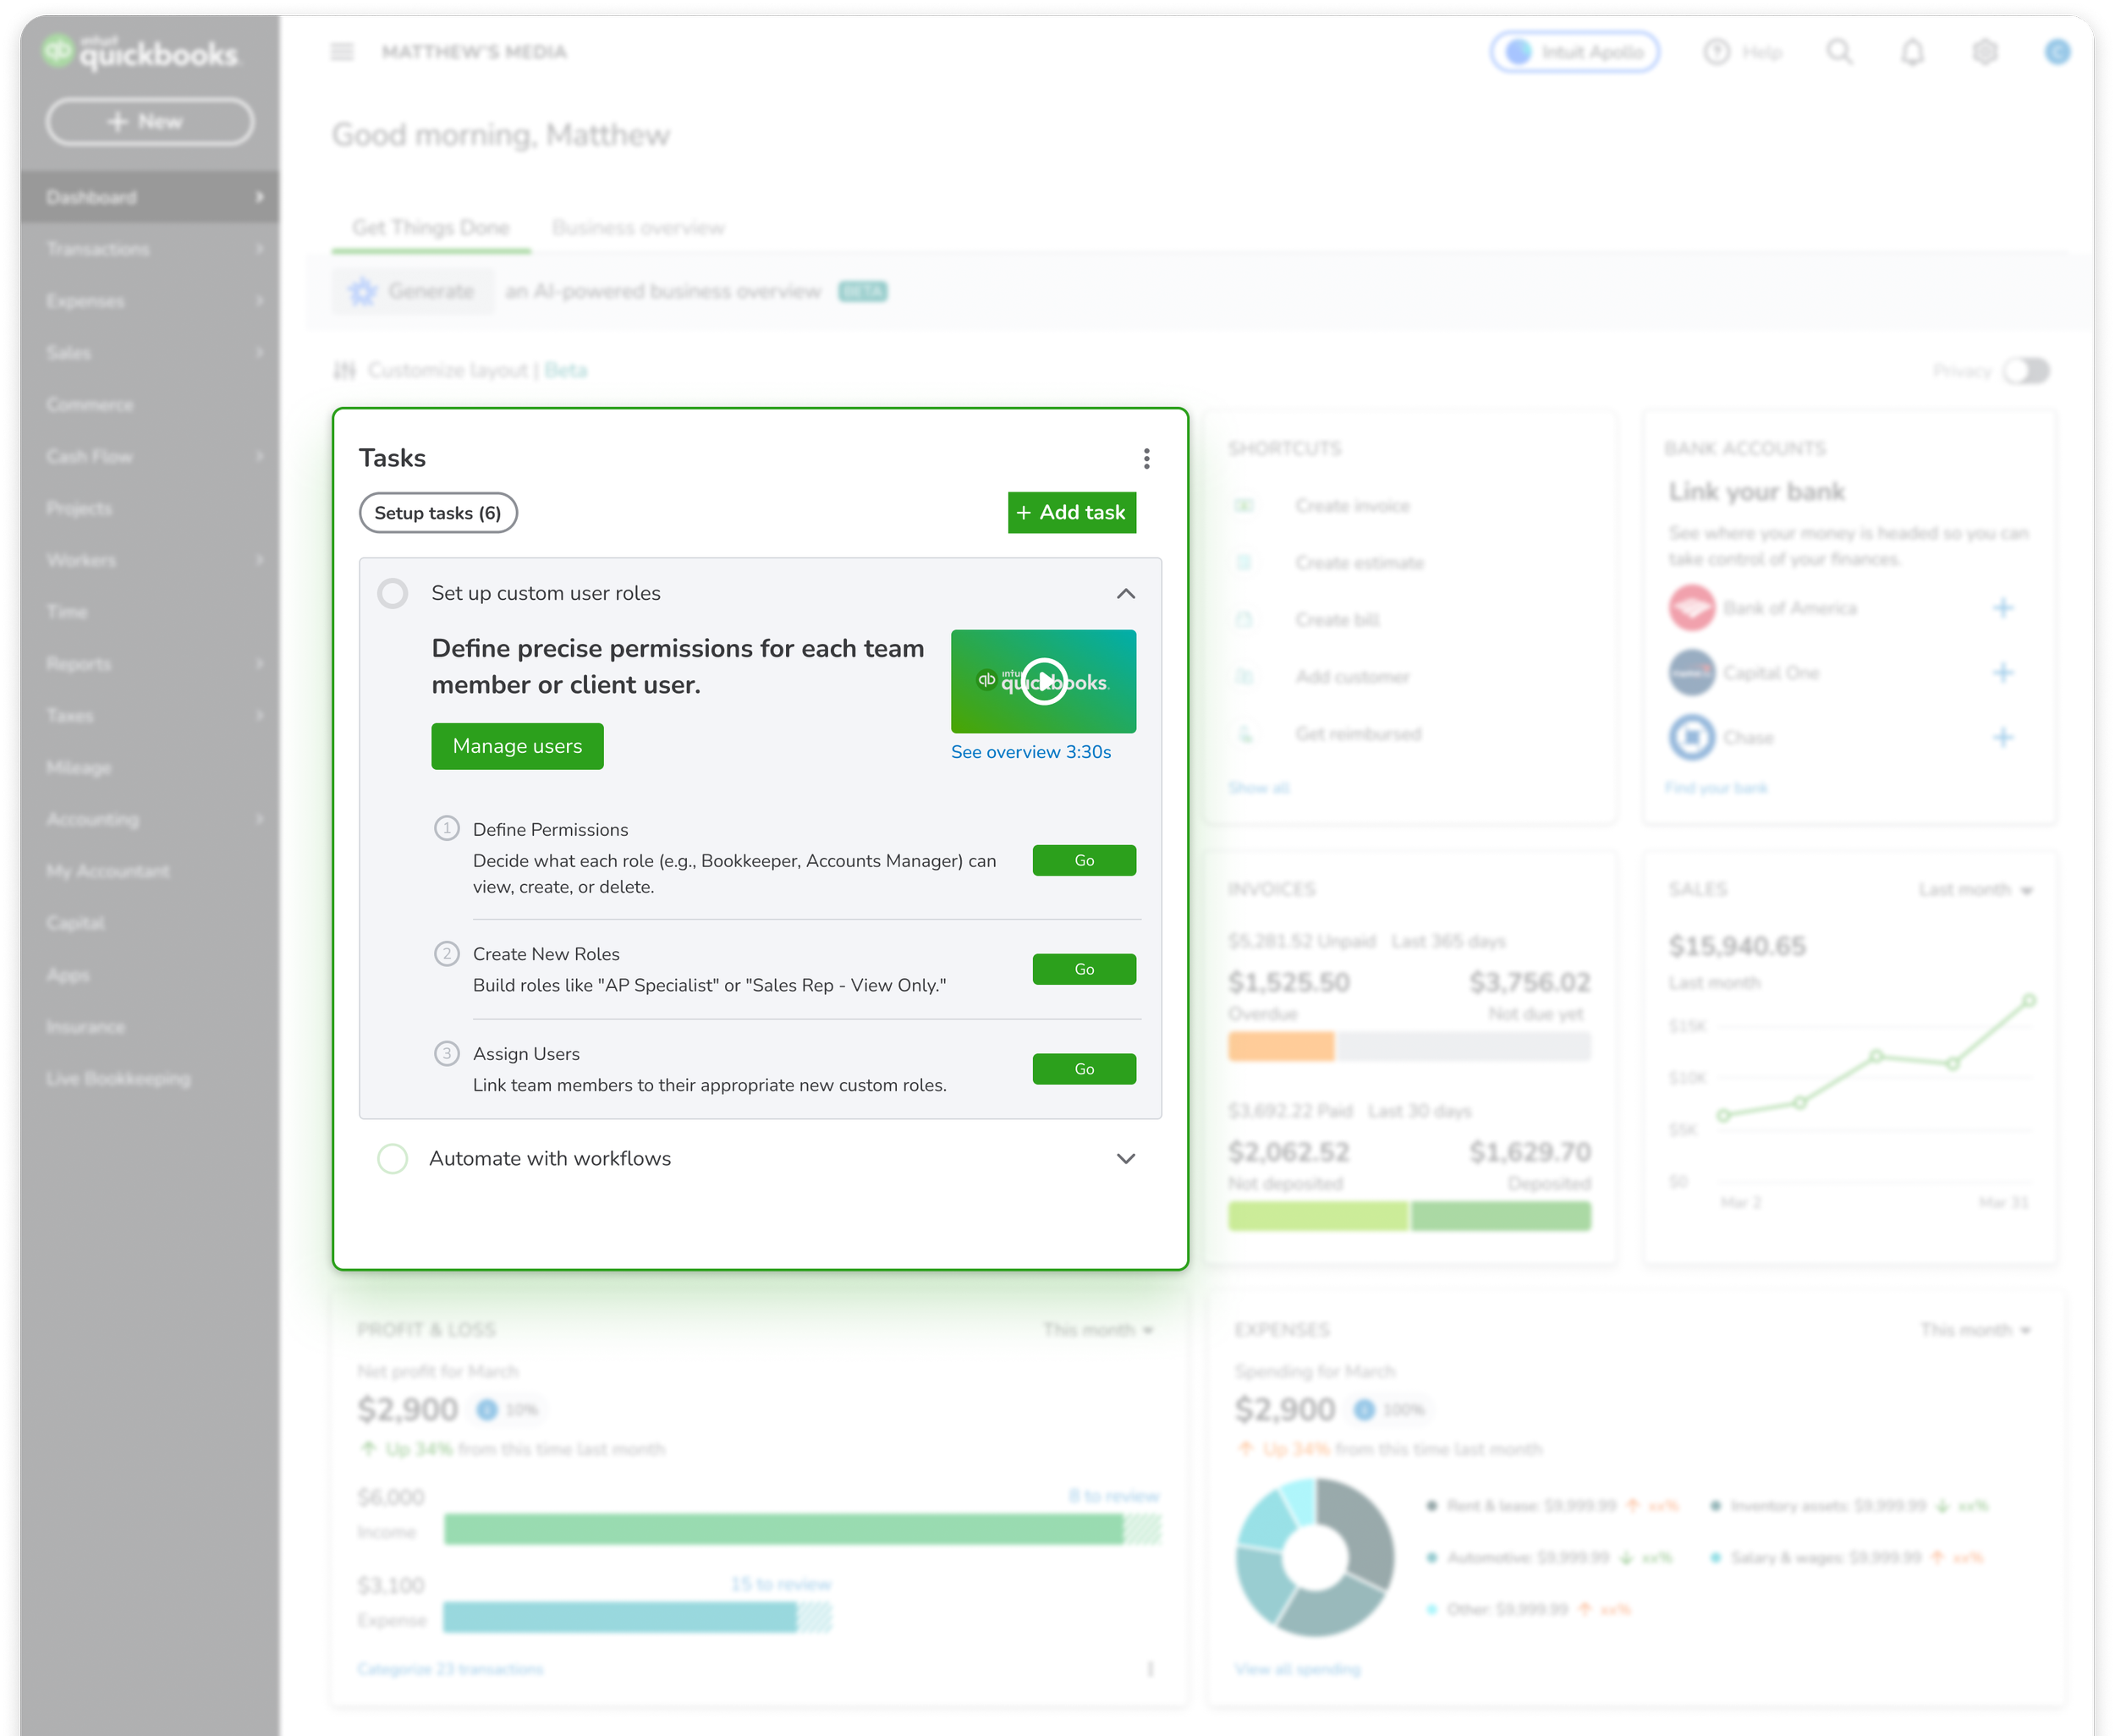The width and height of the screenshot is (2115, 1736).
Task: Add Bank of America account plus icon
Action: (2002, 608)
